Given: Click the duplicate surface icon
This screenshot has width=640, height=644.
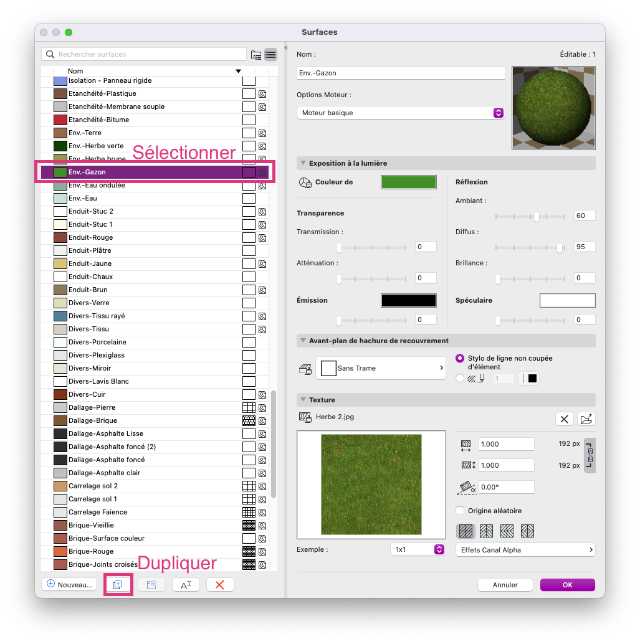Looking at the screenshot, I should pos(118,584).
